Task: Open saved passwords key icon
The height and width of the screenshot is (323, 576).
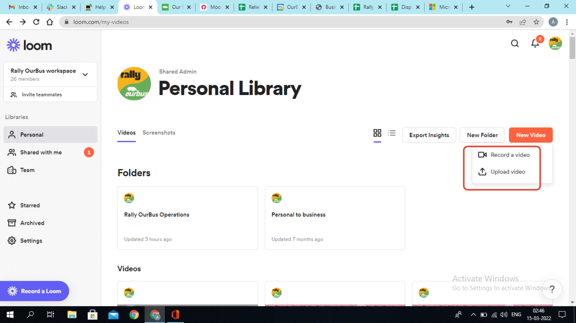Action: (x=509, y=22)
